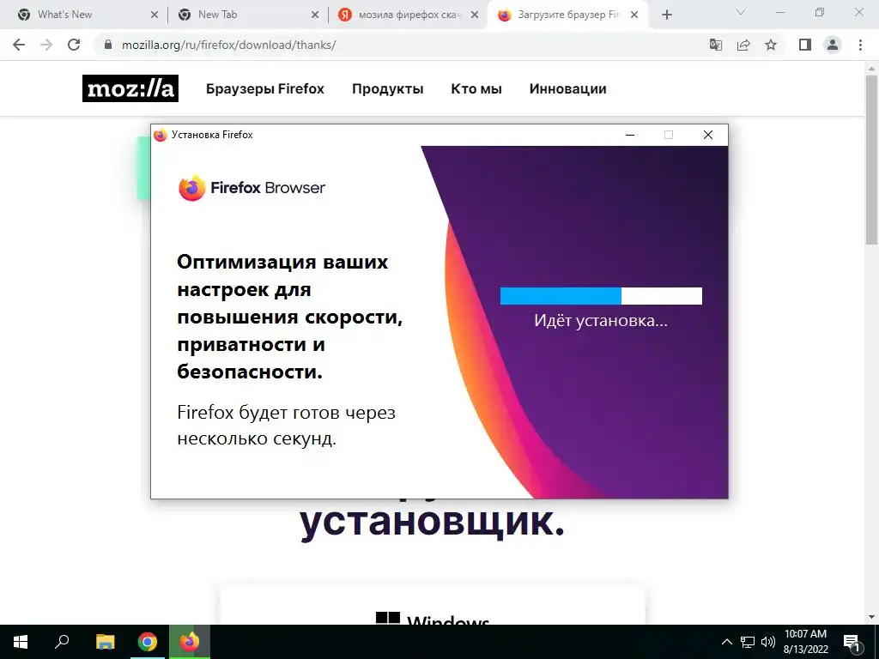This screenshot has width=879, height=659.
Task: Click the installation progress bar
Action: pyautogui.click(x=601, y=296)
